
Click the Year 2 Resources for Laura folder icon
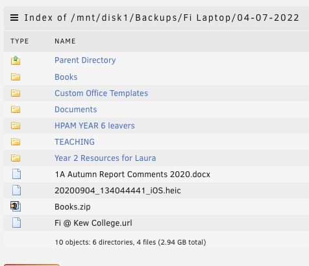point(16,158)
